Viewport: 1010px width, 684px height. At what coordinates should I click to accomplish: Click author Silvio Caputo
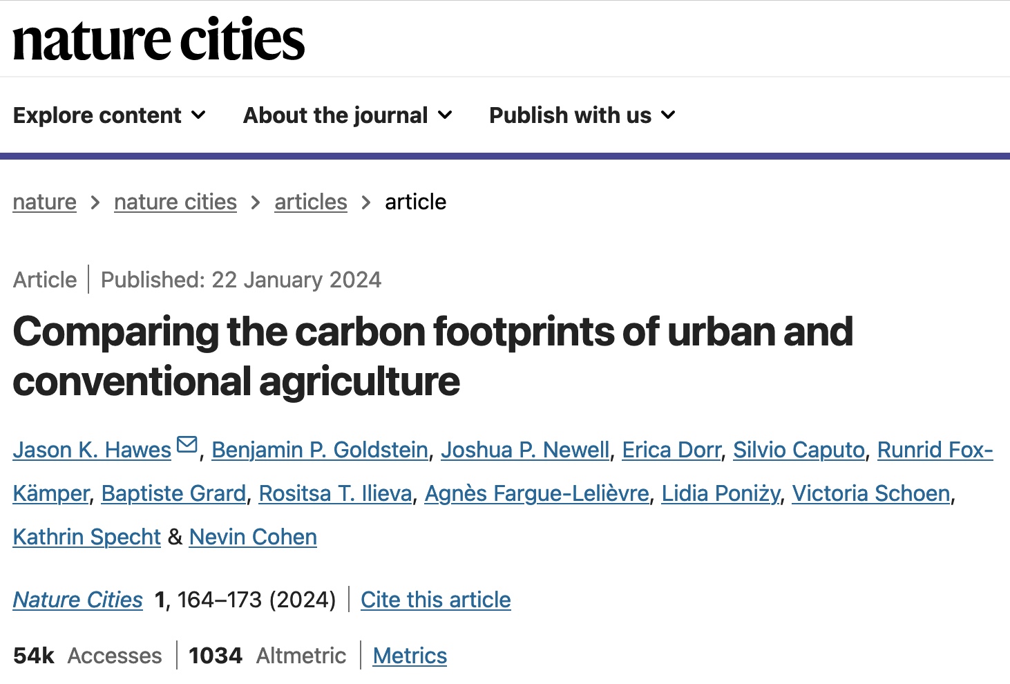coord(799,450)
